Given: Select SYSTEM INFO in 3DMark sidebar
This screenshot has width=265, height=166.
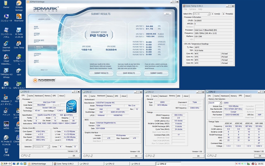Looking at the screenshot, I should pyautogui.click(x=39, y=40).
